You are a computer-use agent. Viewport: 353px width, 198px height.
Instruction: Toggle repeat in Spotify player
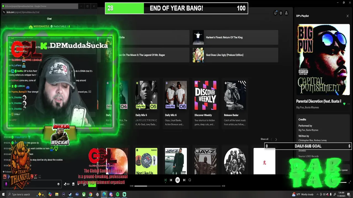tap(190, 180)
